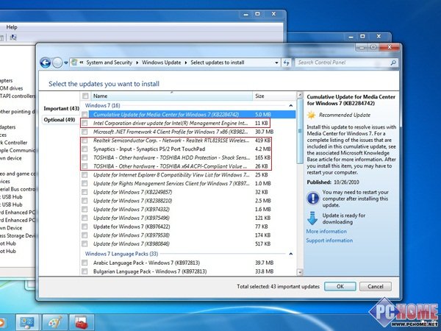Open the recent pages dropdown arrow
The image size is (441, 331).
coord(66,63)
